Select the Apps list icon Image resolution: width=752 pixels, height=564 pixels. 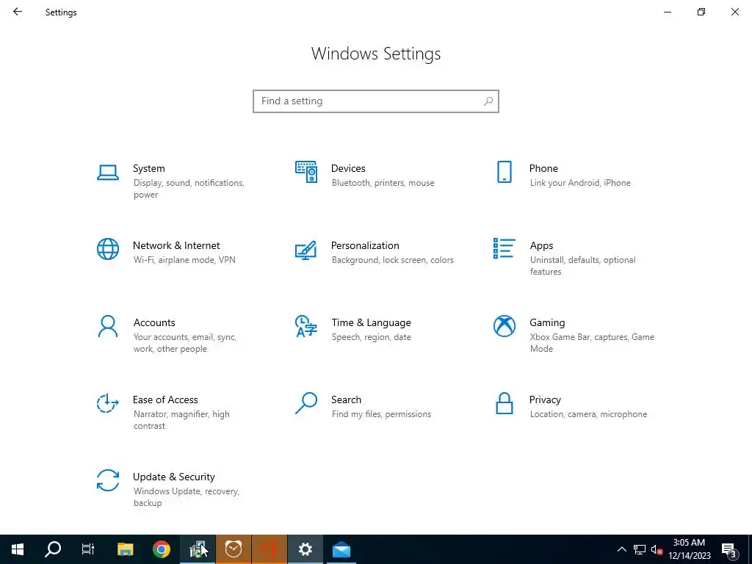coord(504,248)
